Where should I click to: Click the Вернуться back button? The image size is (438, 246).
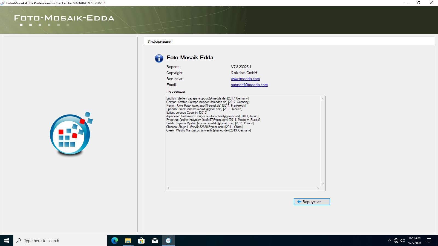pyautogui.click(x=312, y=202)
